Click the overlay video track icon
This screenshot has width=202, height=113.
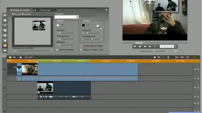tap(4, 88)
